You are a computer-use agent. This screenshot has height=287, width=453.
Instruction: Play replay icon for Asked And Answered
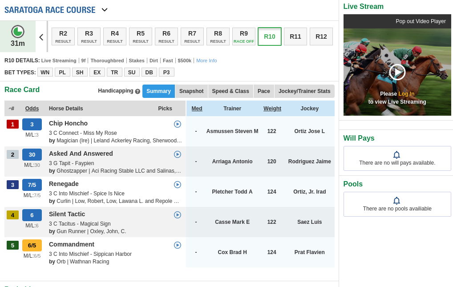pos(178,154)
